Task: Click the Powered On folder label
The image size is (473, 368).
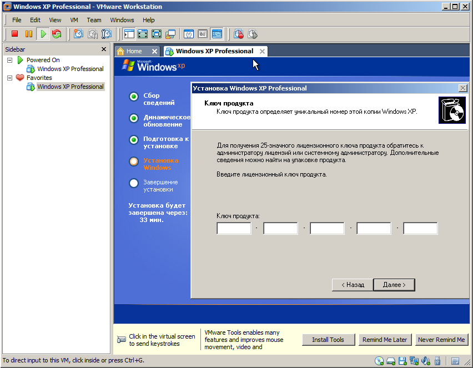Action: click(43, 60)
